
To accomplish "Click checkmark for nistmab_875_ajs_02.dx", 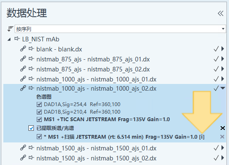I will pos(216,69).
